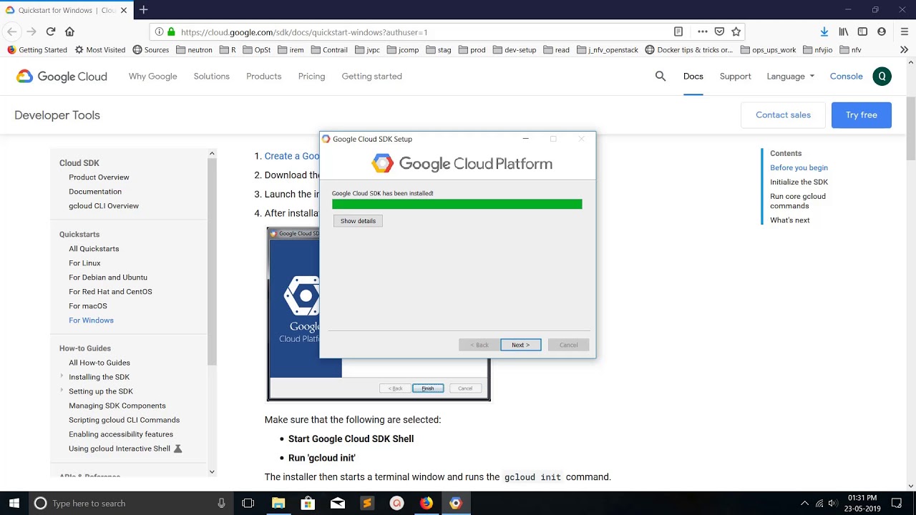
Task: Open Windows notification center icon
Action: tap(897, 503)
